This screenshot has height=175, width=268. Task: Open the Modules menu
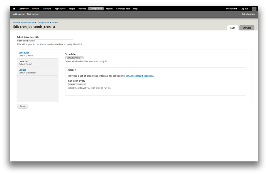pyautogui.click(x=82, y=9)
